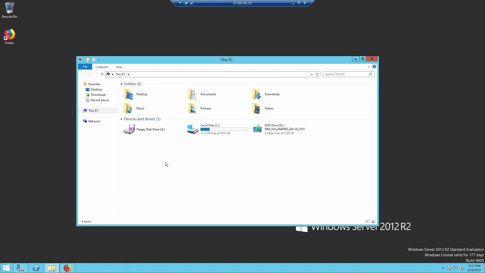
Task: Select Favorites in the navigation pane
Action: (92, 84)
